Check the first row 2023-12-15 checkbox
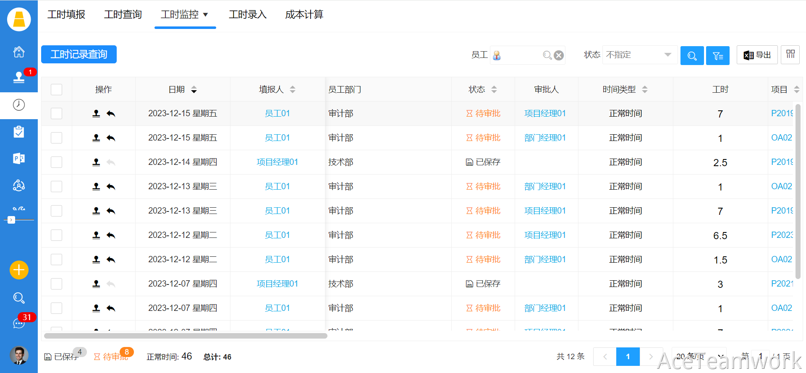806x373 pixels. click(x=56, y=114)
